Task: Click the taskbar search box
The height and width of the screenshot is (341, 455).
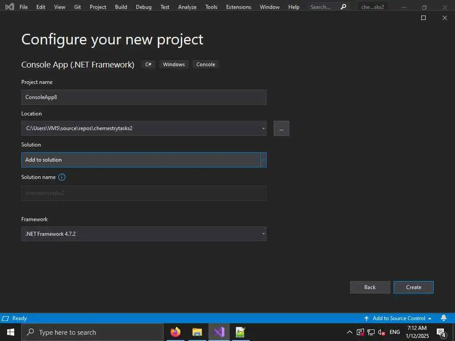Action: [92, 332]
